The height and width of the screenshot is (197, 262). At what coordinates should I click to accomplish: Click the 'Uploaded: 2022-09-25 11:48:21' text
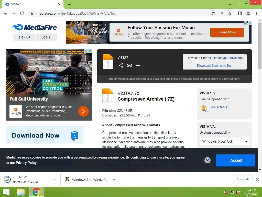pyautogui.click(x=126, y=115)
